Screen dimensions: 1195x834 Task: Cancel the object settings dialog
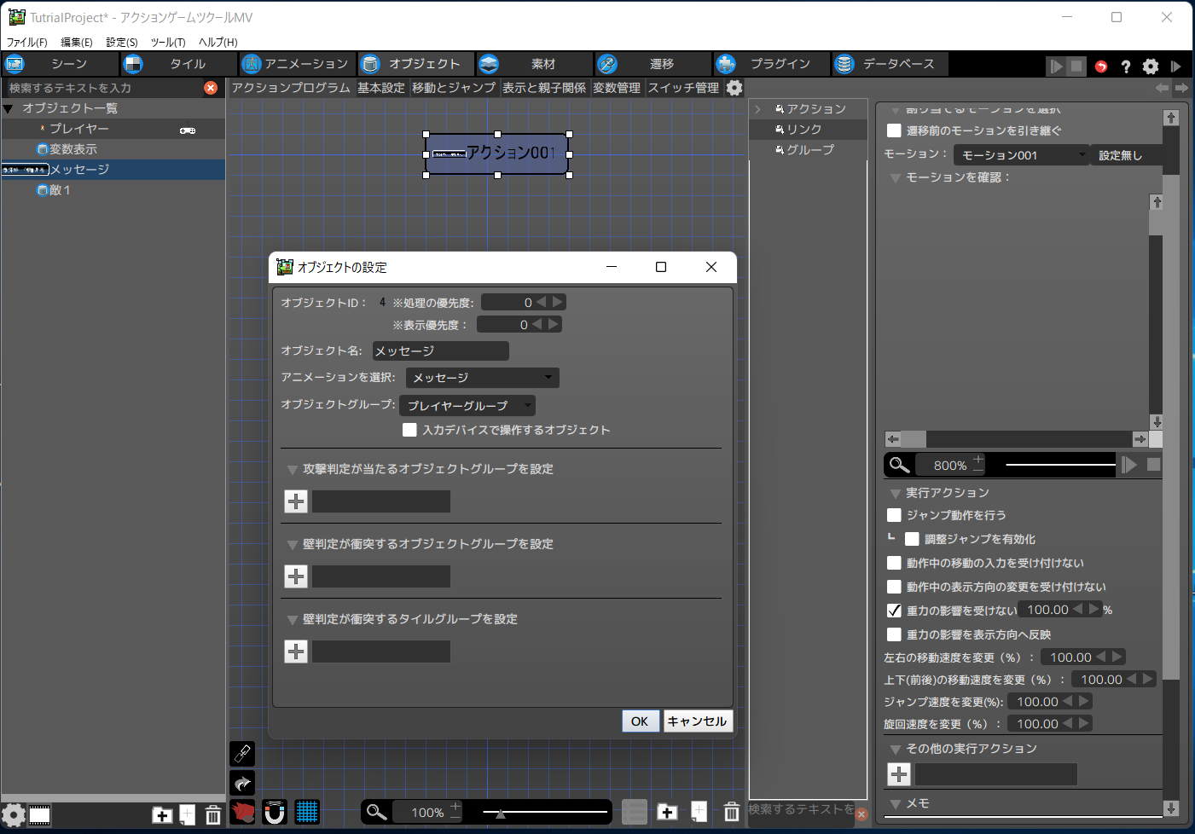click(x=698, y=721)
